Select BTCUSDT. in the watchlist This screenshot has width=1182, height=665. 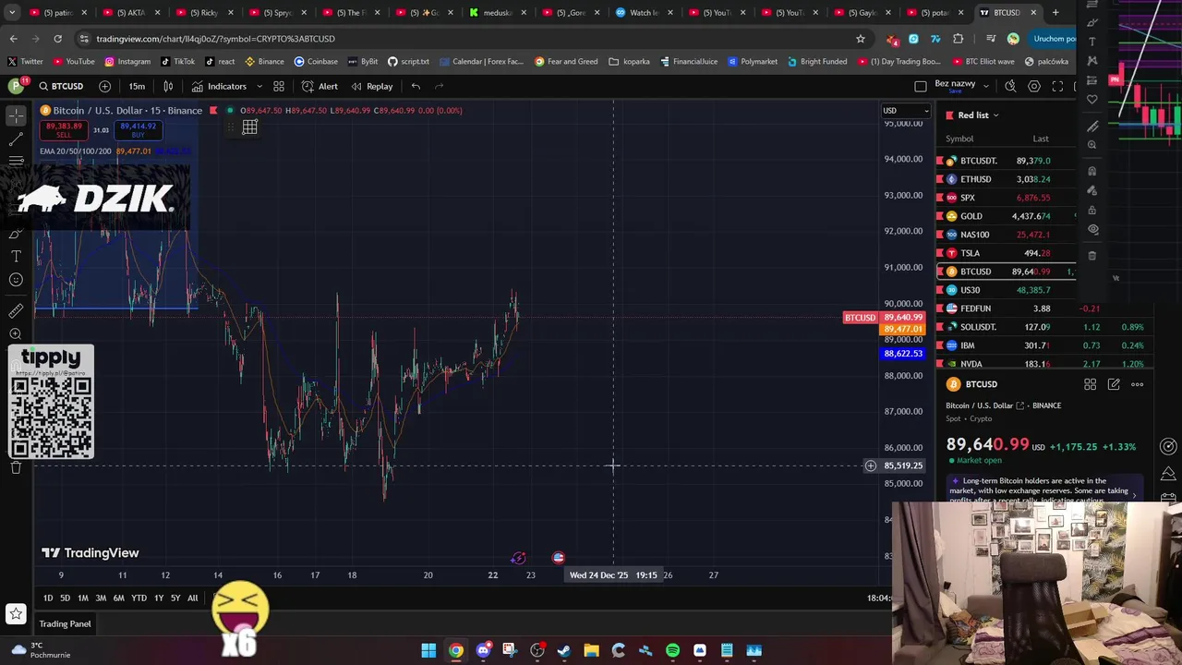point(1006,161)
